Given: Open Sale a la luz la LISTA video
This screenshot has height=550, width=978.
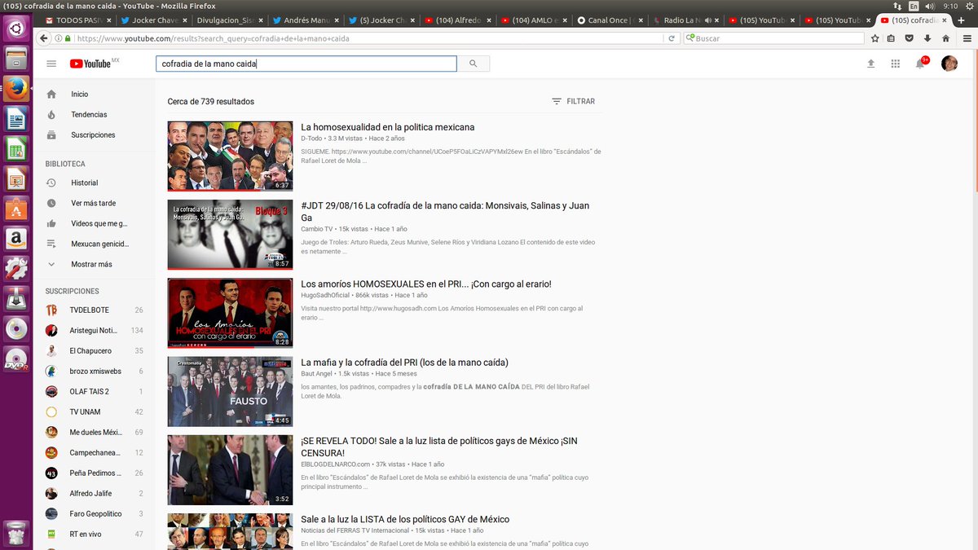Looking at the screenshot, I should [x=405, y=519].
